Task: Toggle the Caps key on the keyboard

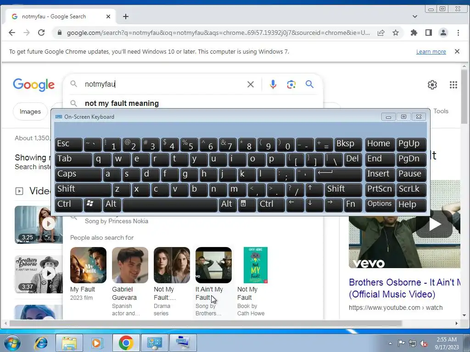Action: click(x=78, y=175)
